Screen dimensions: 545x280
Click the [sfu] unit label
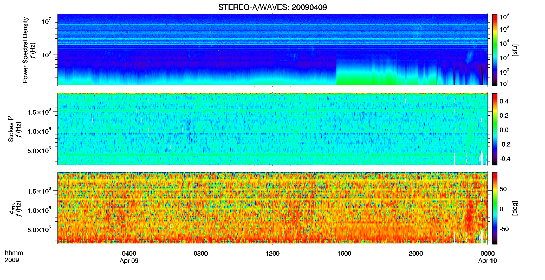(x=515, y=50)
